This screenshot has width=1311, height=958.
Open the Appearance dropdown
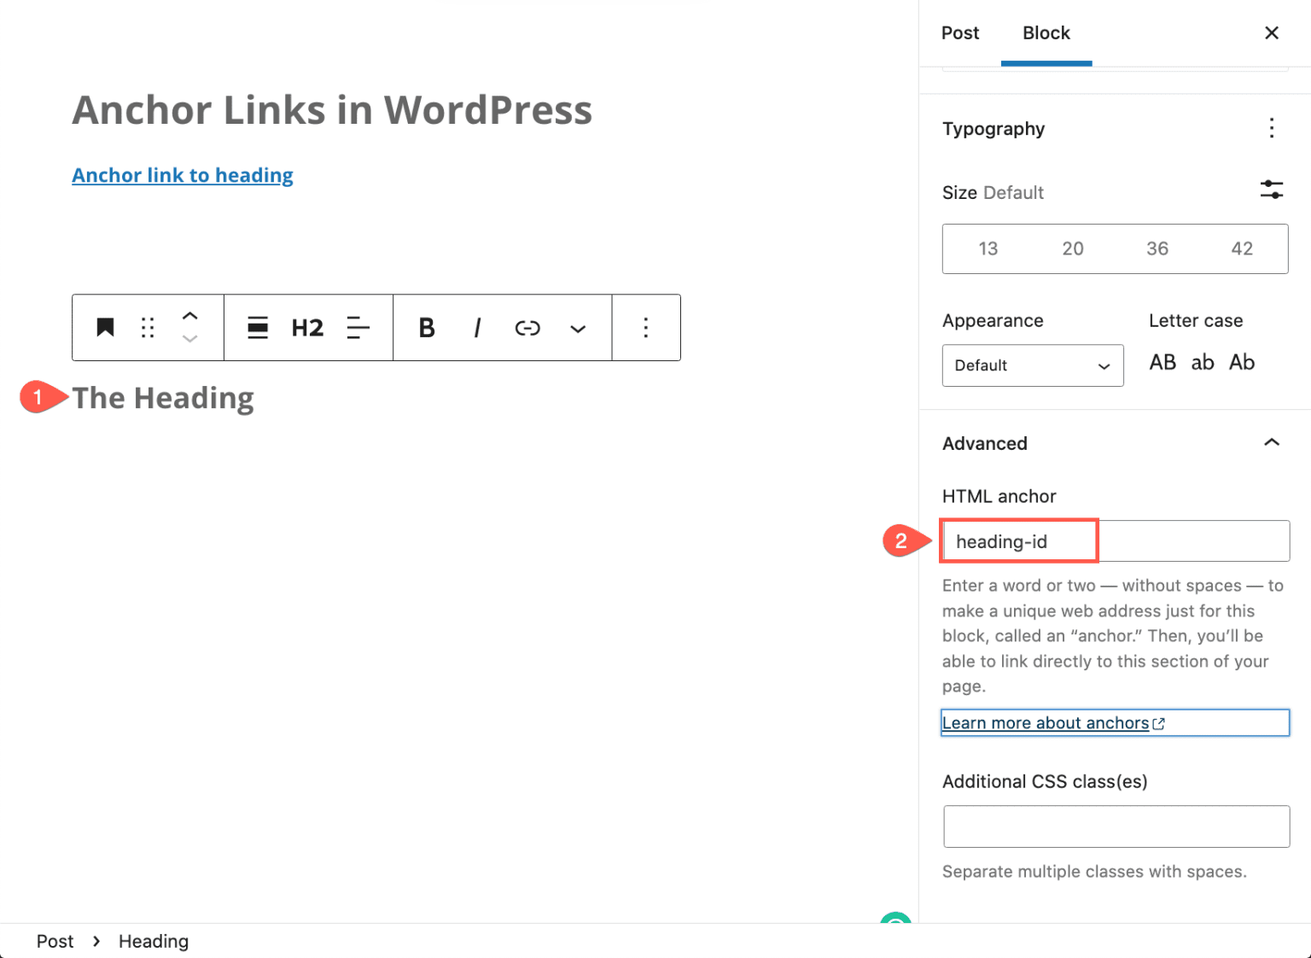[x=1033, y=365]
